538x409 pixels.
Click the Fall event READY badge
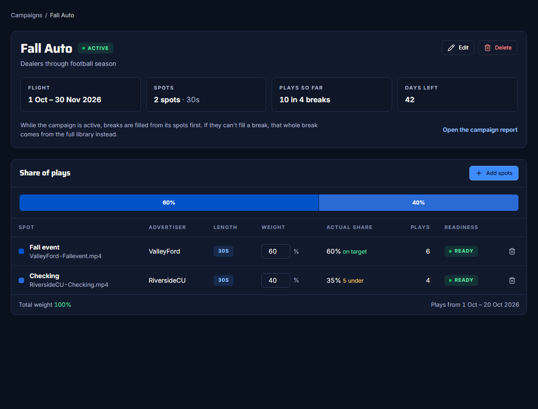tap(461, 251)
